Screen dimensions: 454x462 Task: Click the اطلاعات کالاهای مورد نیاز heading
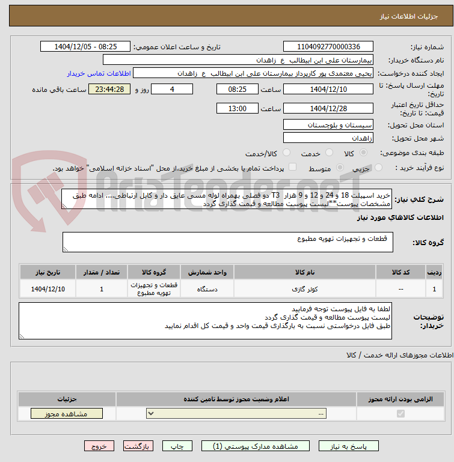tap(400, 217)
